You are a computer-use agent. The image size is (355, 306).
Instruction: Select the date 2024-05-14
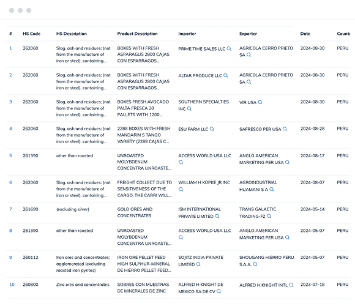(x=312, y=209)
